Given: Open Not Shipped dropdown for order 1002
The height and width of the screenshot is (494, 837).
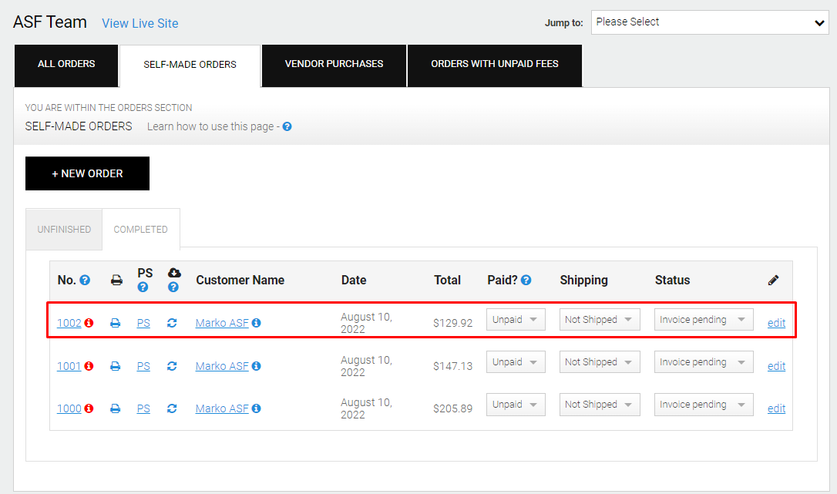Looking at the screenshot, I should [600, 319].
